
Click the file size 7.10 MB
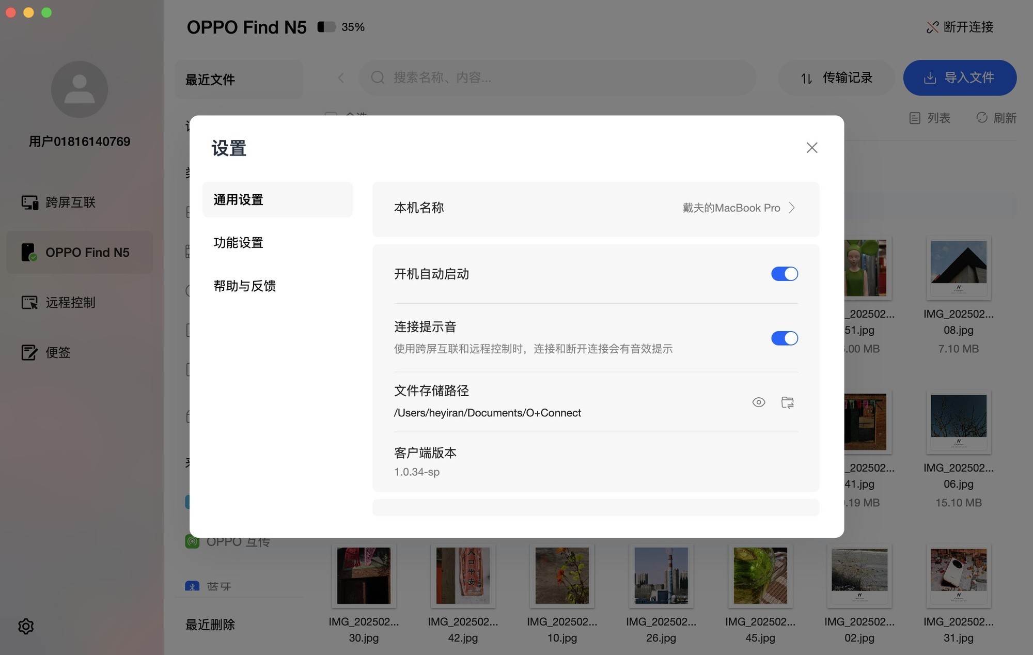959,349
